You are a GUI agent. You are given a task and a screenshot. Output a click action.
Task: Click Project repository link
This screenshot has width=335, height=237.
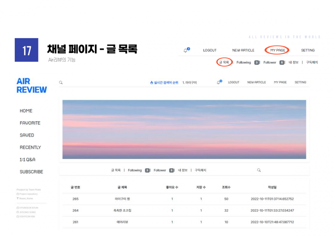(x=29, y=194)
